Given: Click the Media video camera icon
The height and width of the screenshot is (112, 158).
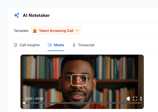Looking at the screenshot, I should point(50,45).
